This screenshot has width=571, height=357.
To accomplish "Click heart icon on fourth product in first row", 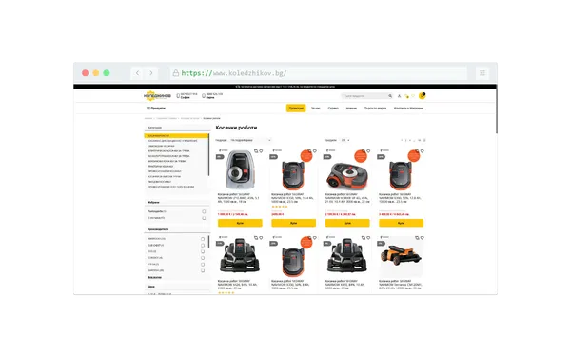I will tap(423, 150).
